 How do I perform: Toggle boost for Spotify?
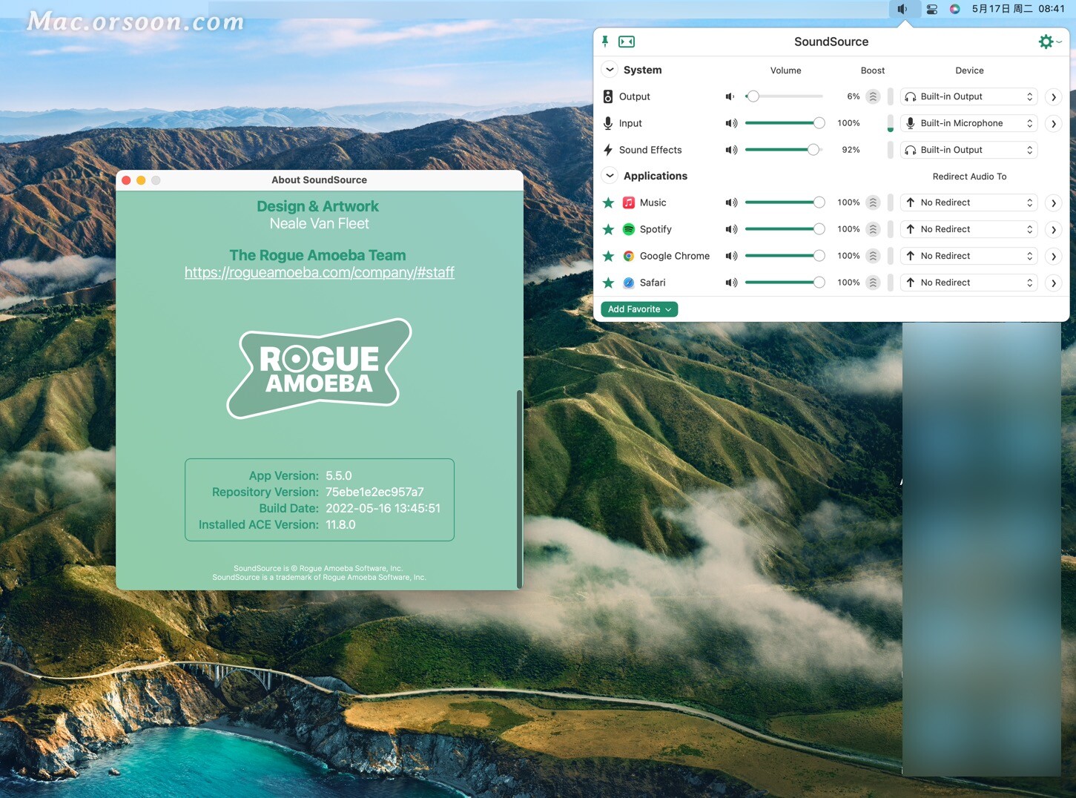pyautogui.click(x=873, y=229)
